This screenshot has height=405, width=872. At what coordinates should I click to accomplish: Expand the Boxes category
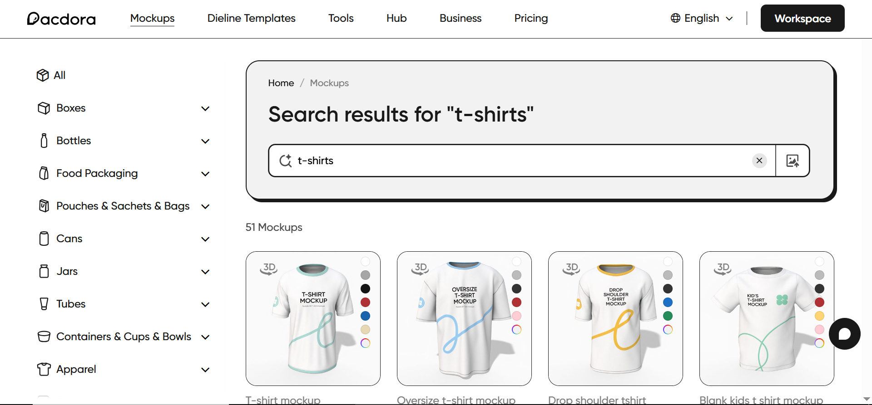205,108
